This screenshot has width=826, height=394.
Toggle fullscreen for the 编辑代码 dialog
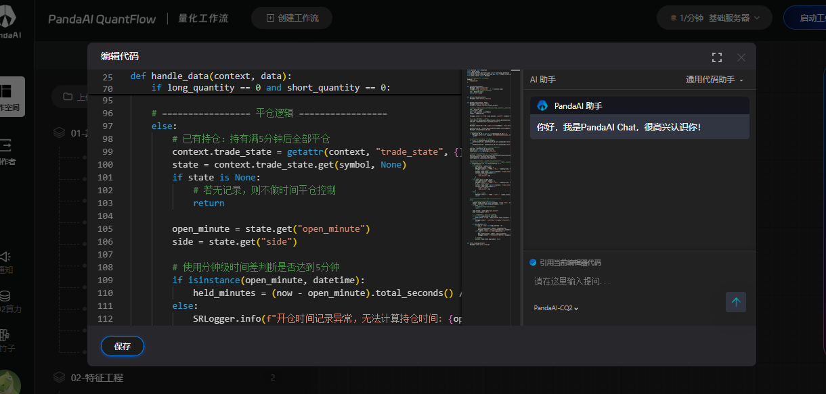717,57
